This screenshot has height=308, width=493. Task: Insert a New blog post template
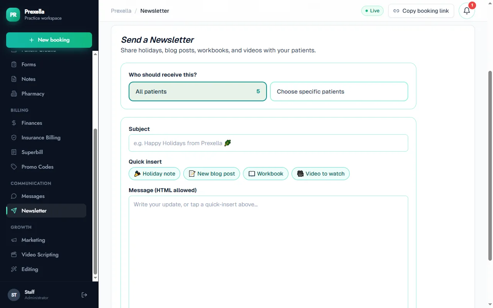tap(212, 174)
